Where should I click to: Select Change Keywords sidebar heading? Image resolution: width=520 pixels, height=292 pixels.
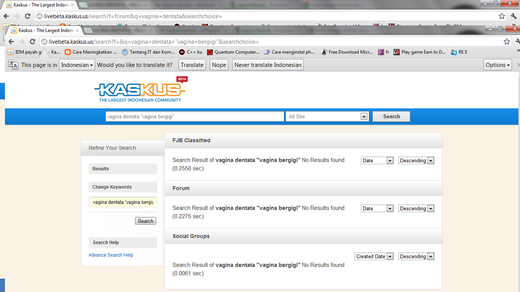coord(123,187)
